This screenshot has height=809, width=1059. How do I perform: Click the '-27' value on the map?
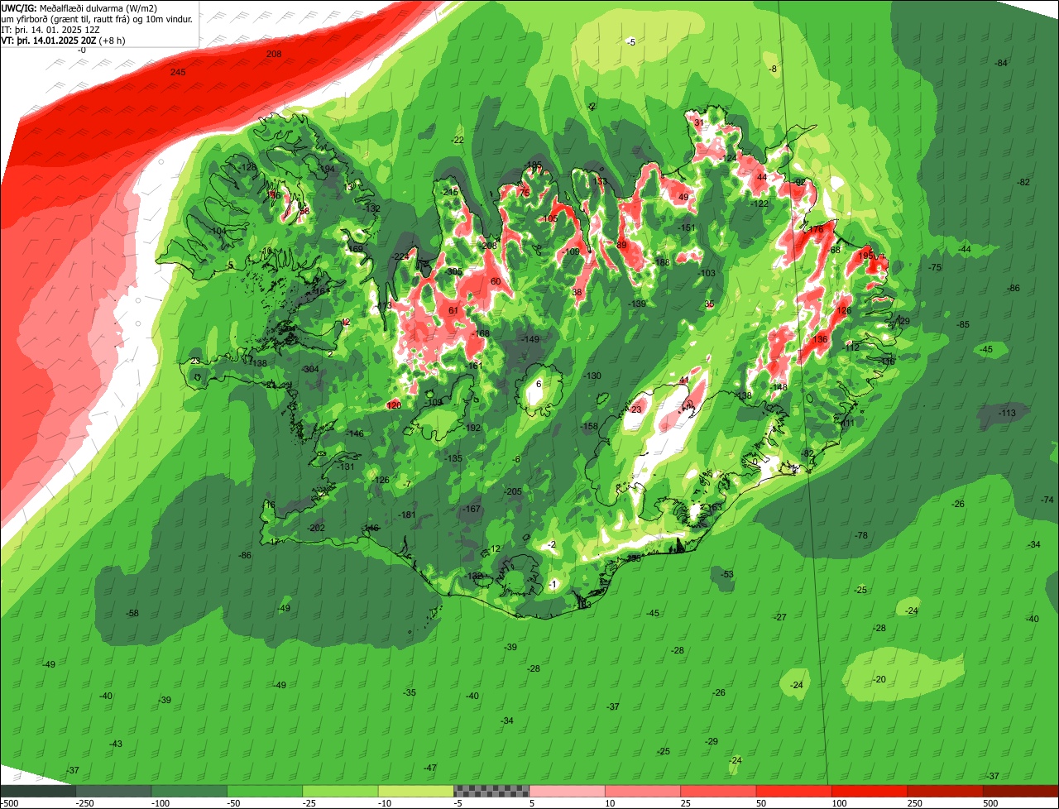779,617
